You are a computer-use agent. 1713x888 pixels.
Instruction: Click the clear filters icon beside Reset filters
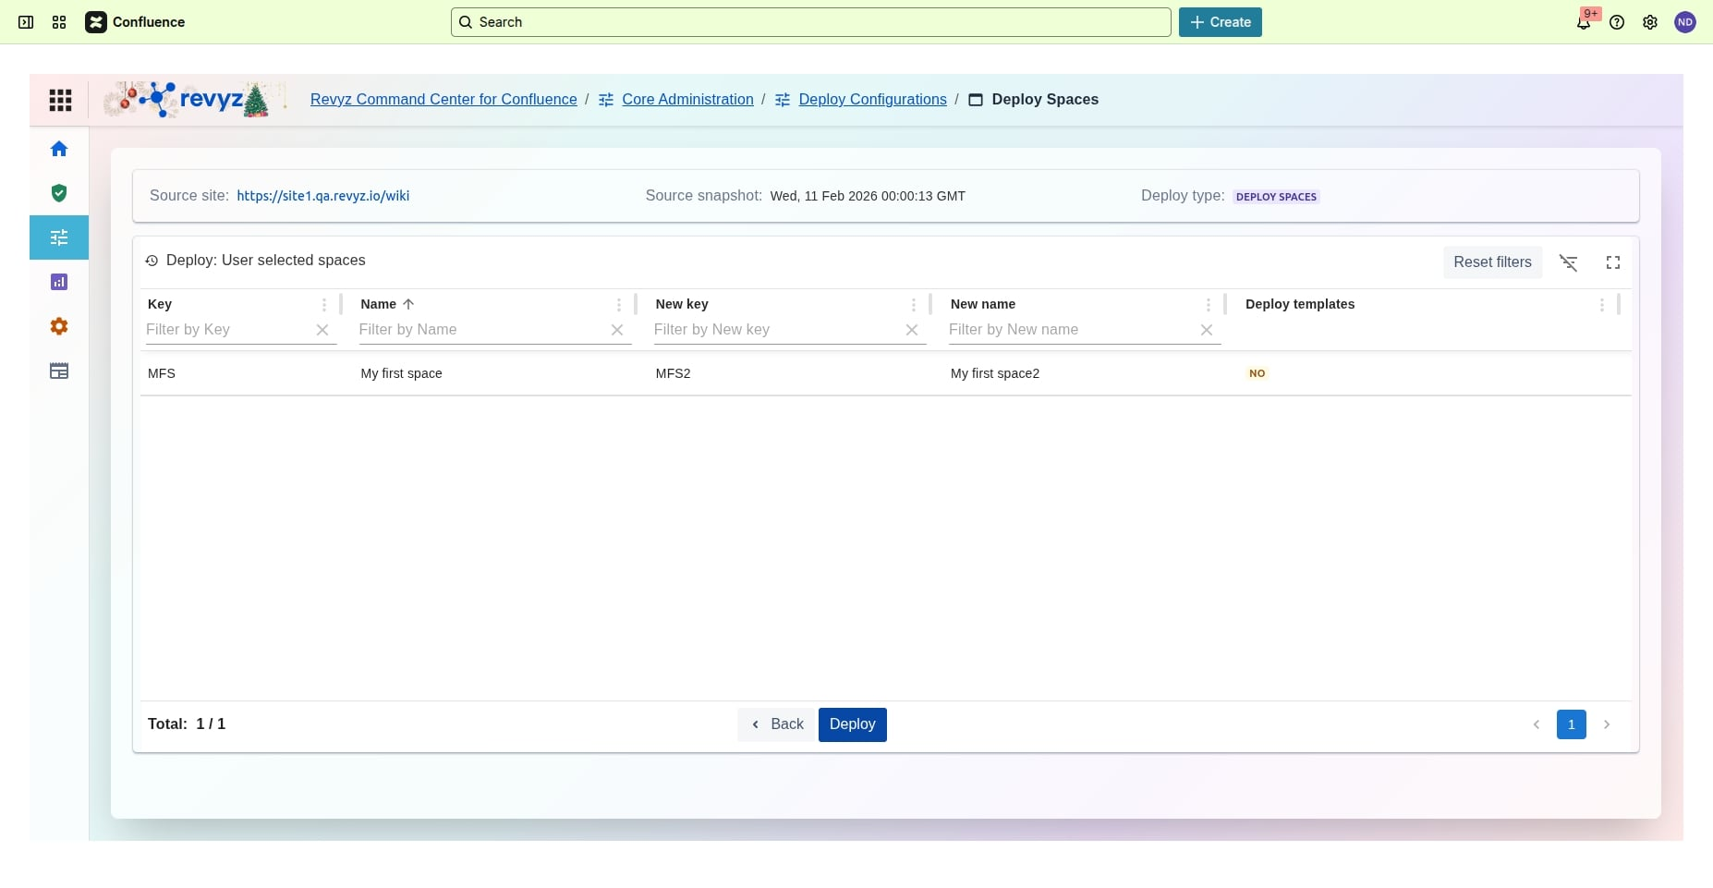pyautogui.click(x=1568, y=262)
